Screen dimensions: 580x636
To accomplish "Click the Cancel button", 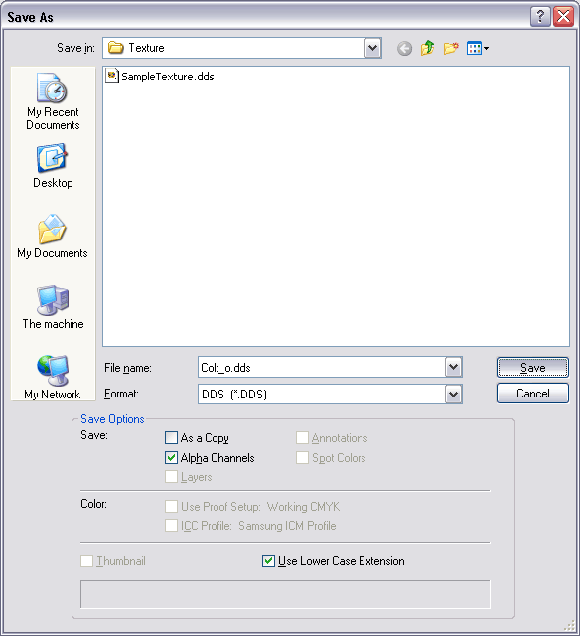I will 532,394.
